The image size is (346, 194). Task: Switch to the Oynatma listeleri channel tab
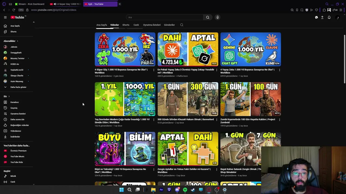coord(152,25)
